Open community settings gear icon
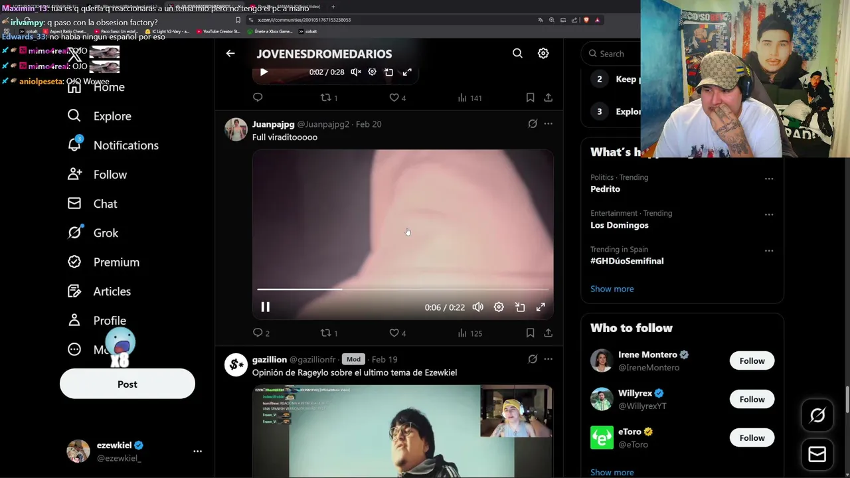 (543, 53)
